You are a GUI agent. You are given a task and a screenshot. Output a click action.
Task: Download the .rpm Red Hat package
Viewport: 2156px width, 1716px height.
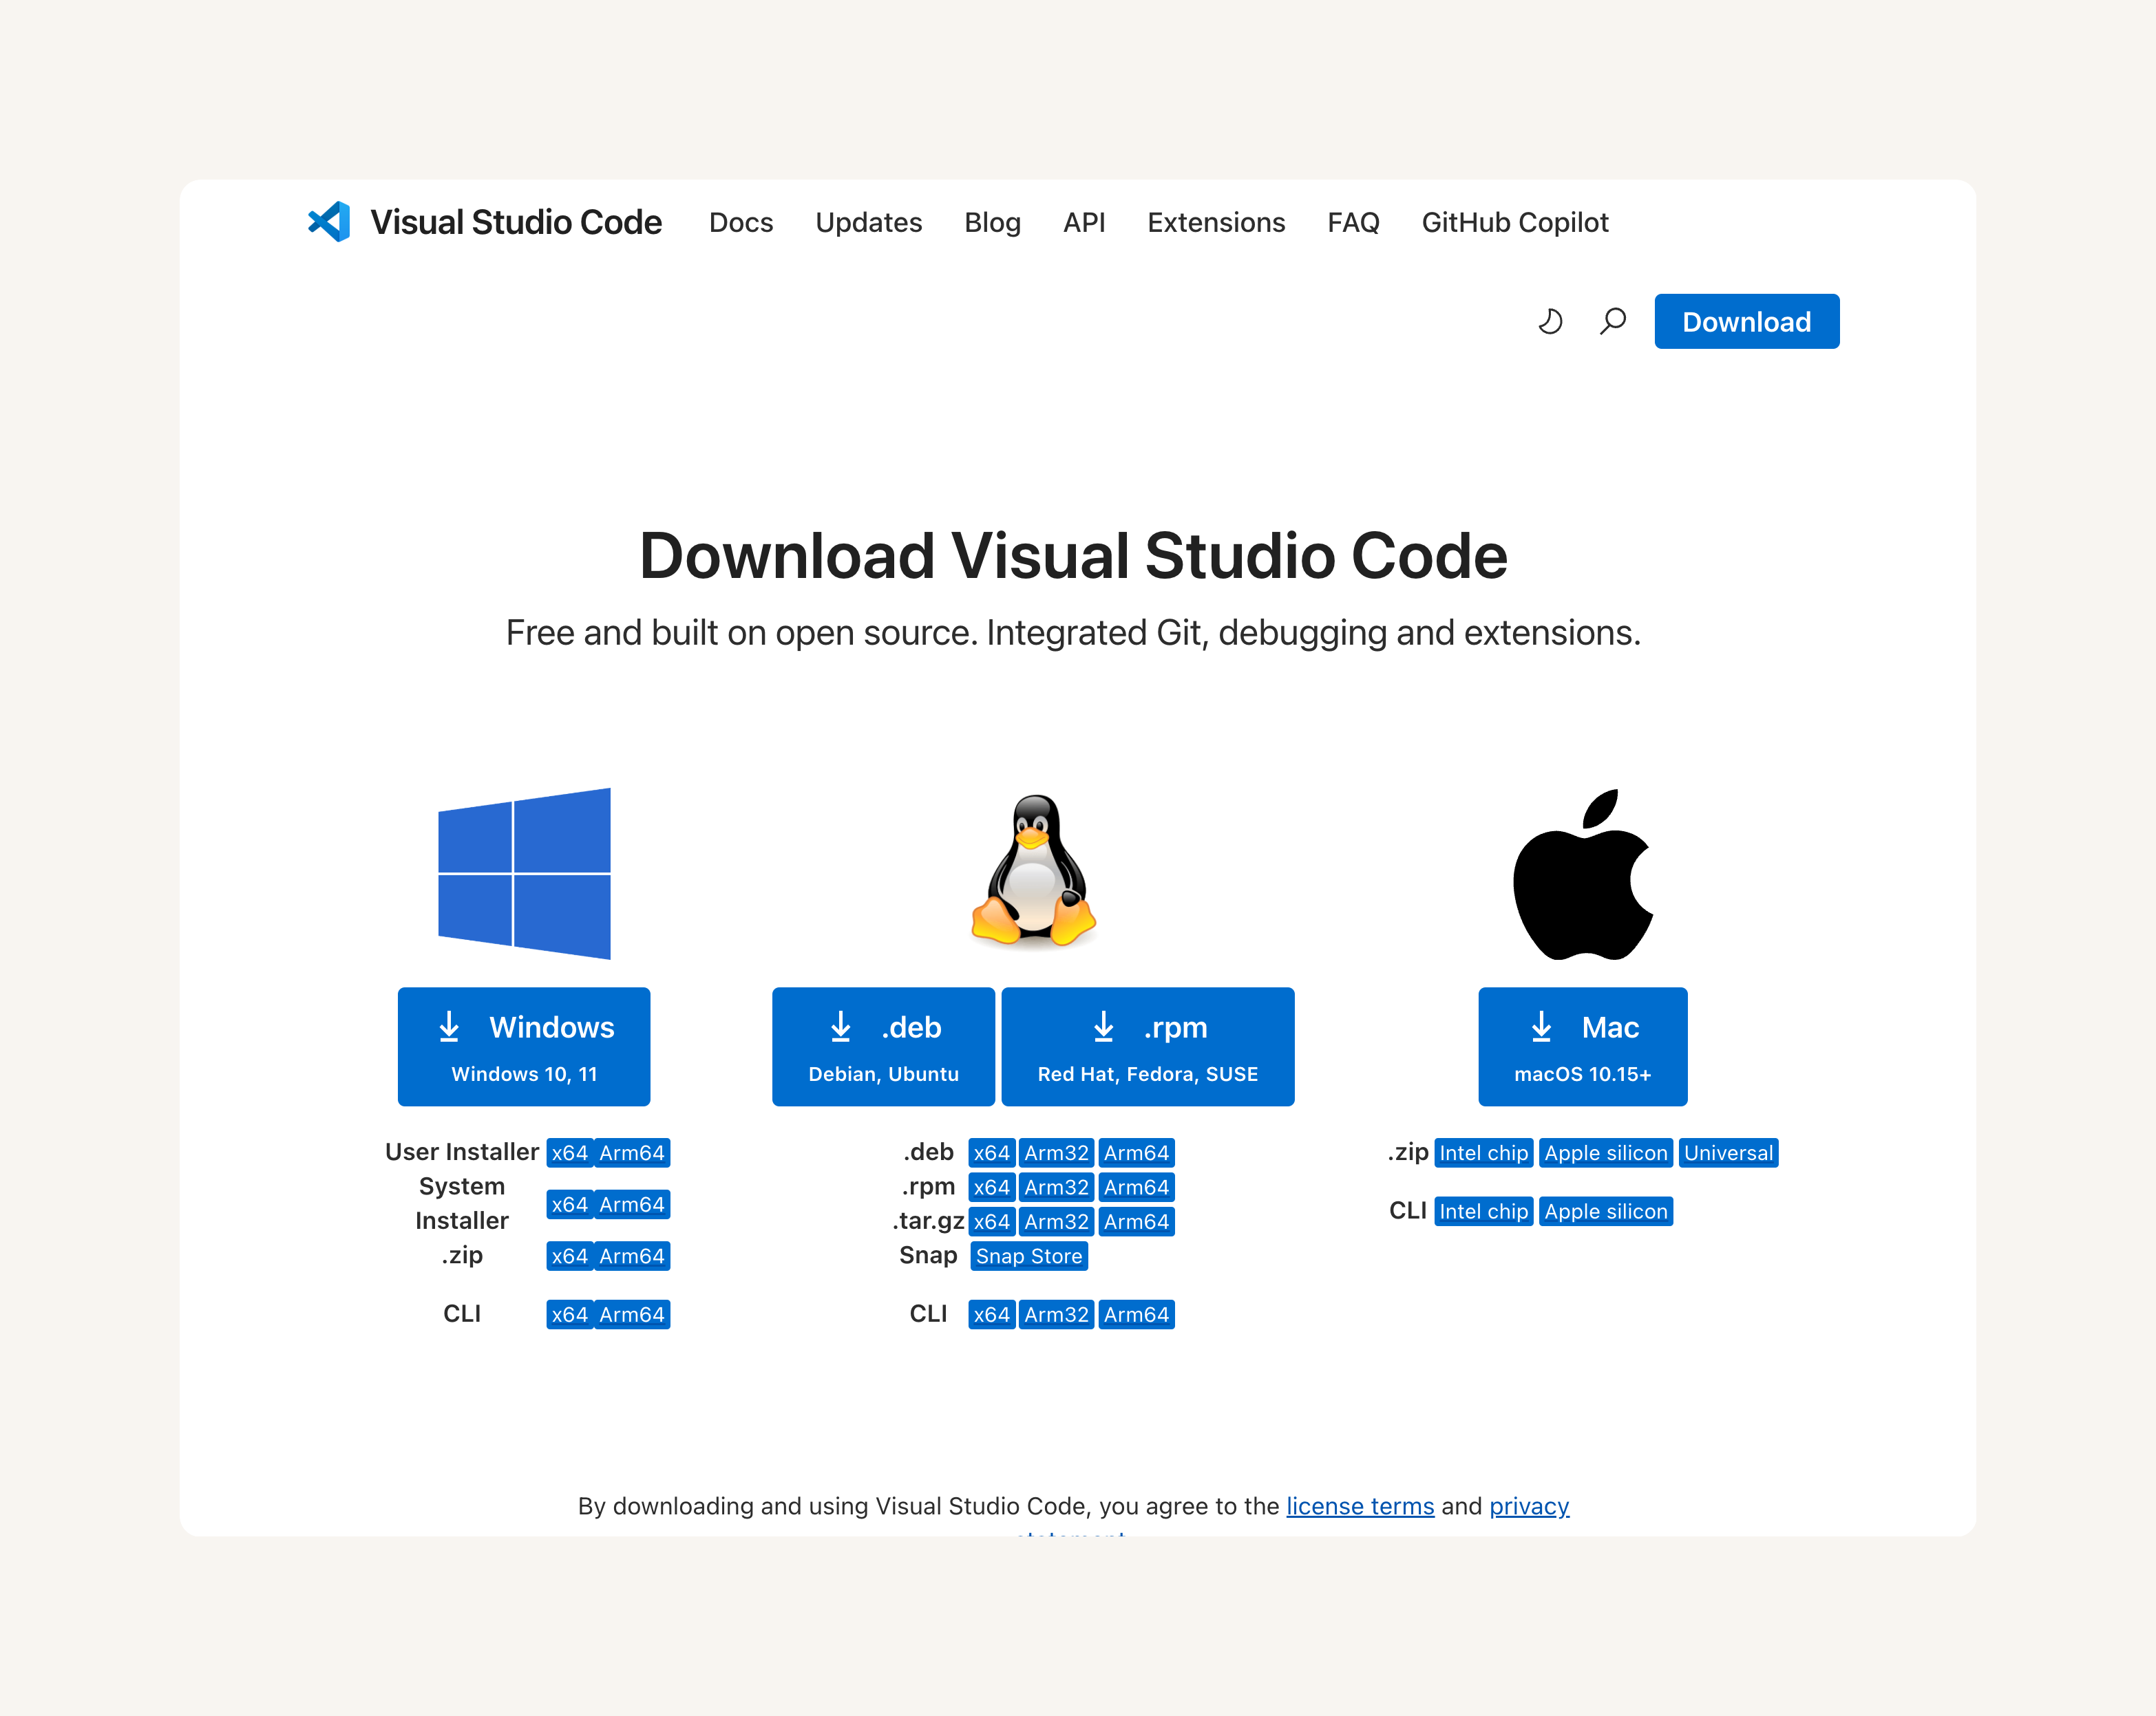click(x=1148, y=1047)
